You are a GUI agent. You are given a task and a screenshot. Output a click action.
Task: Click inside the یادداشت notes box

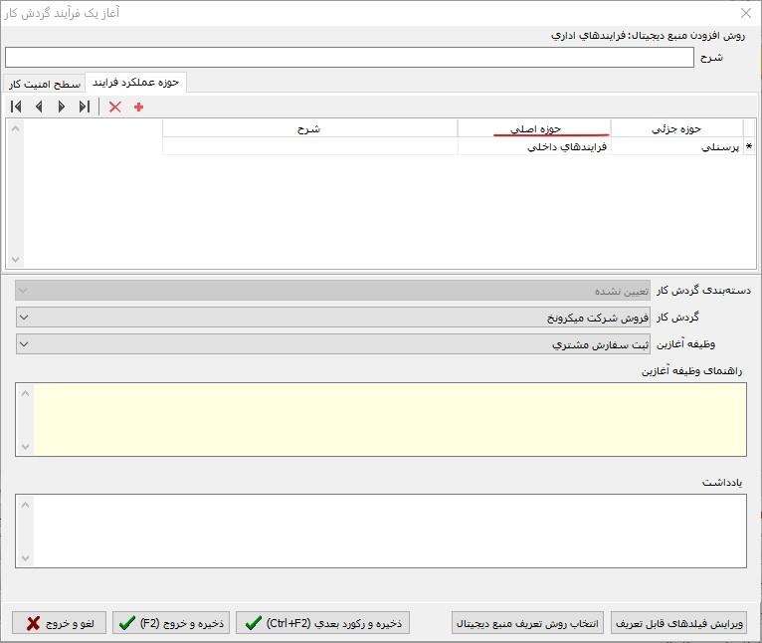(390, 531)
